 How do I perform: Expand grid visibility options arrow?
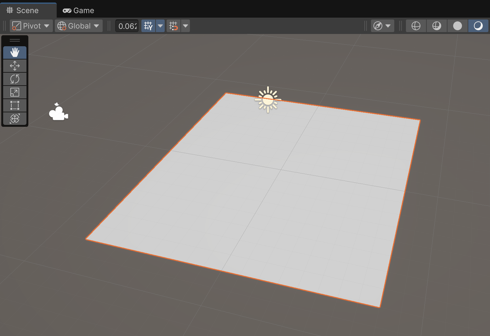[x=160, y=26]
